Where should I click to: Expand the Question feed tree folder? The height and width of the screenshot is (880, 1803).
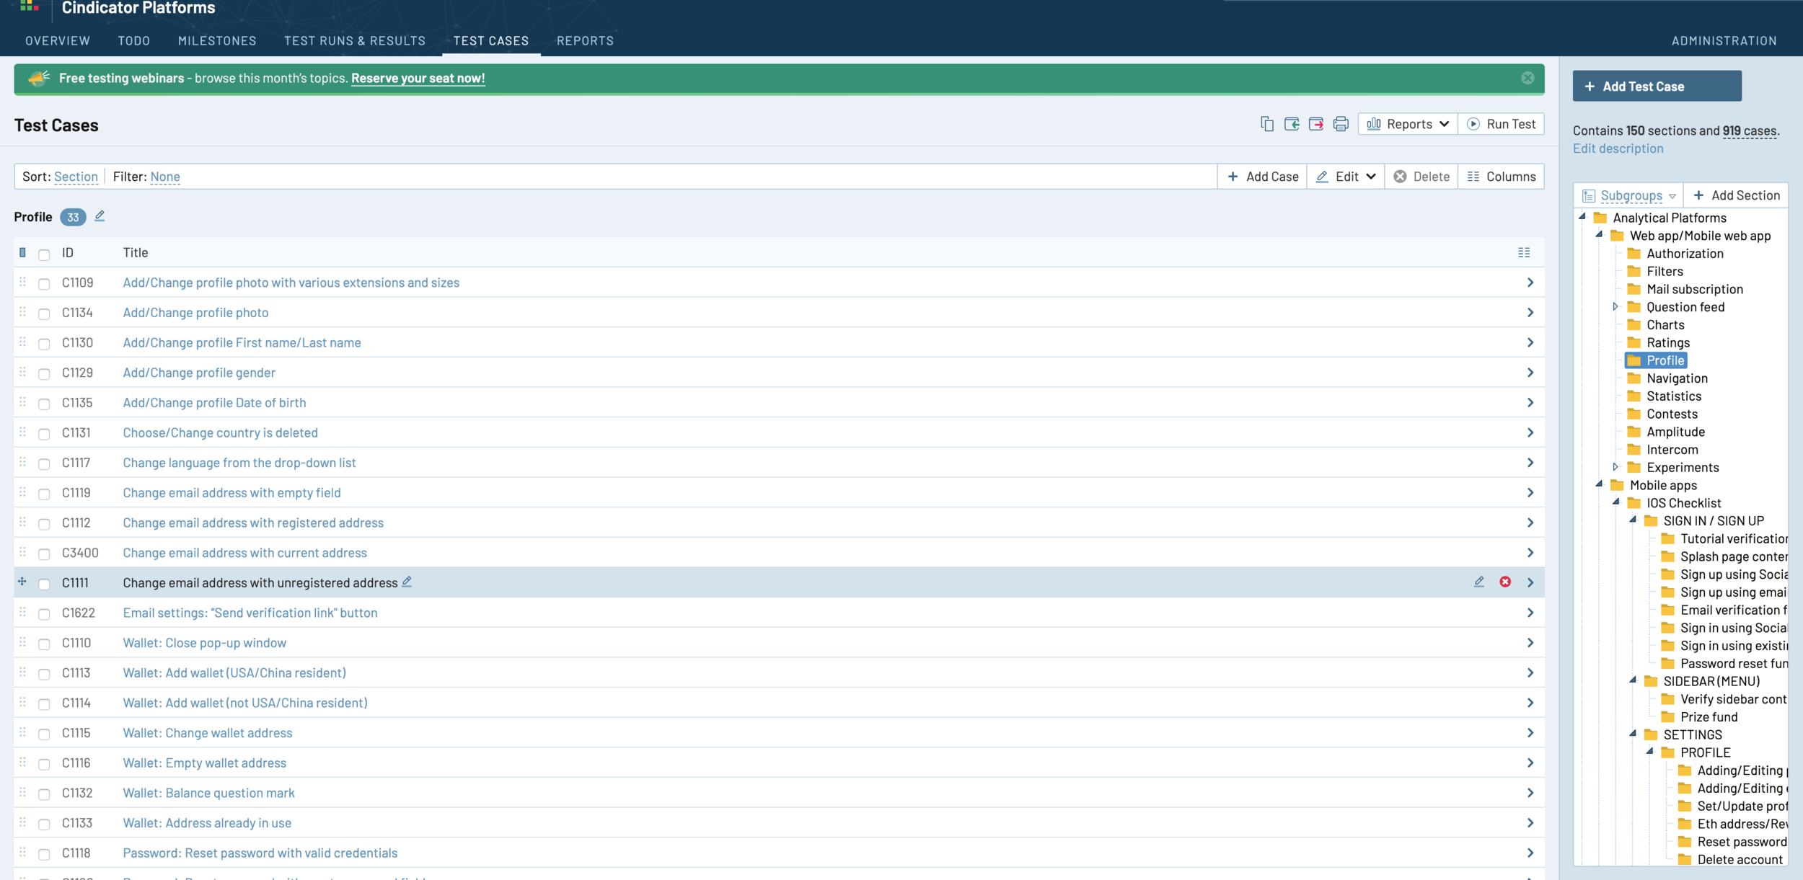pos(1615,307)
